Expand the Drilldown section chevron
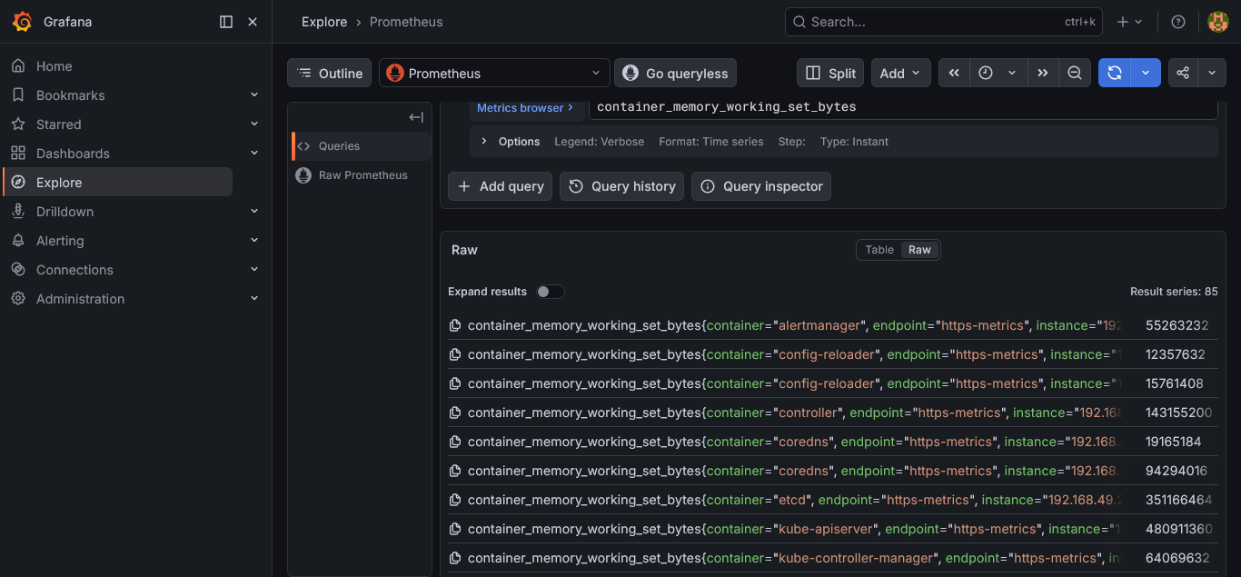Screen dimensions: 1241x577 (x=254, y=211)
